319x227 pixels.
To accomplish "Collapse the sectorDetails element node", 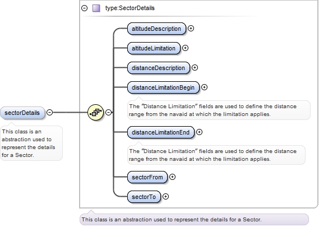I will [x=50, y=112].
